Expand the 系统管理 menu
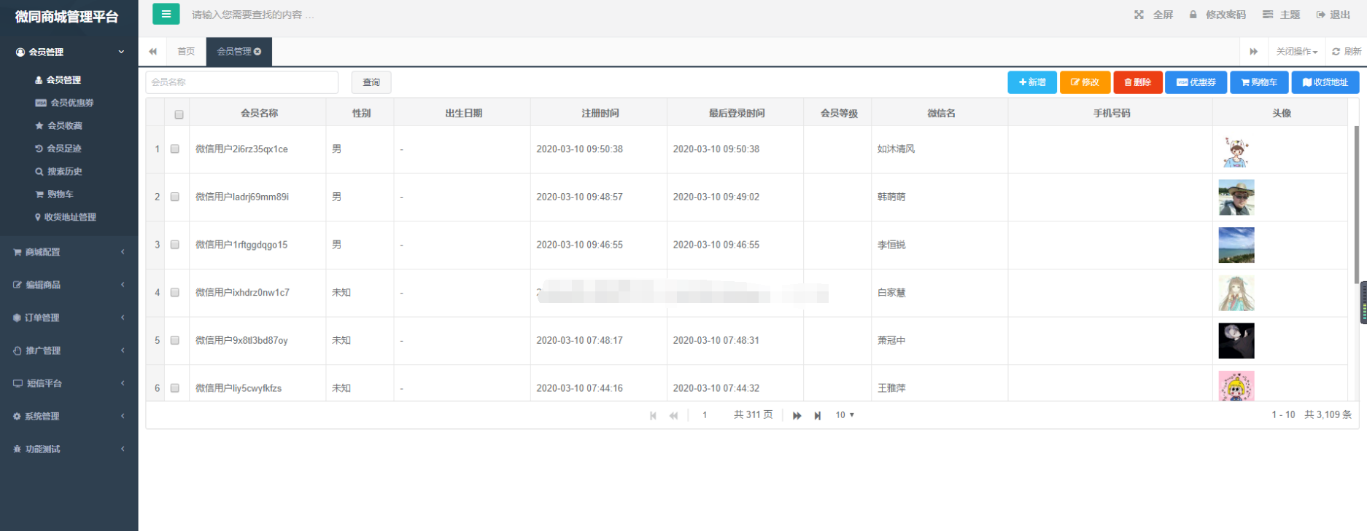The height and width of the screenshot is (531, 1367). point(69,416)
